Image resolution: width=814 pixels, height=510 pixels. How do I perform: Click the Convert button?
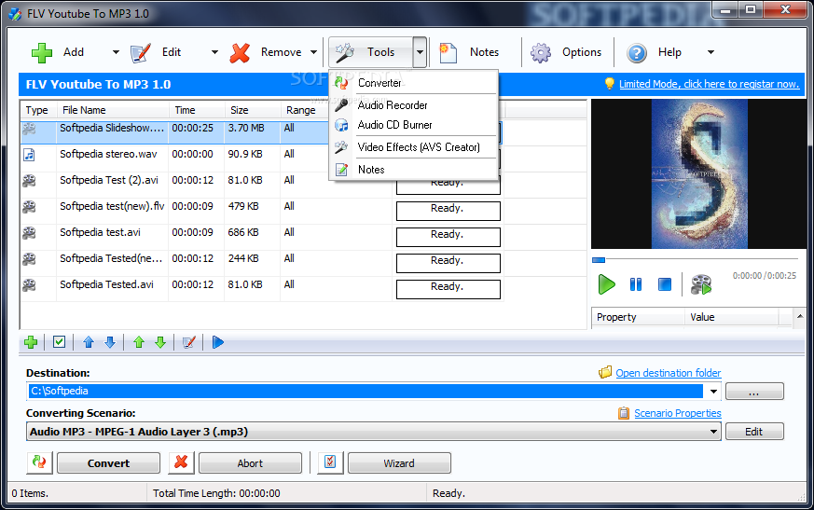pos(108,463)
